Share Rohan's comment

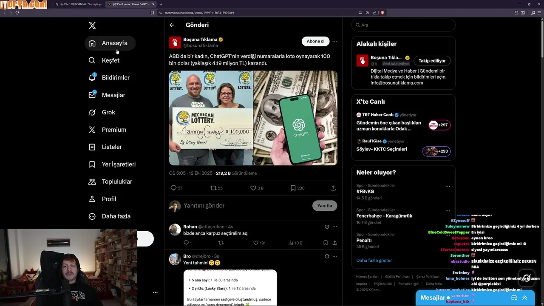[334, 243]
